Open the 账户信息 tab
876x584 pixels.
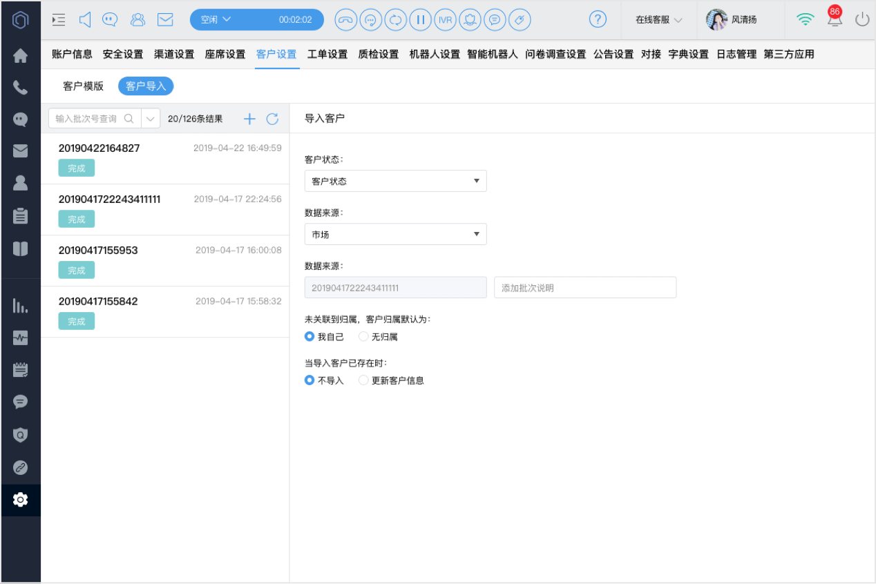[72, 54]
